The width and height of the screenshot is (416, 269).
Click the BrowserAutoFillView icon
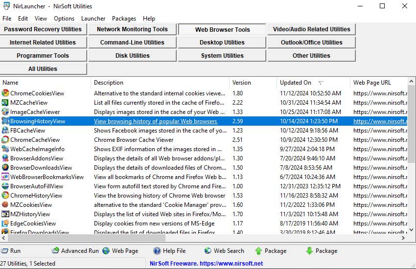5,186
